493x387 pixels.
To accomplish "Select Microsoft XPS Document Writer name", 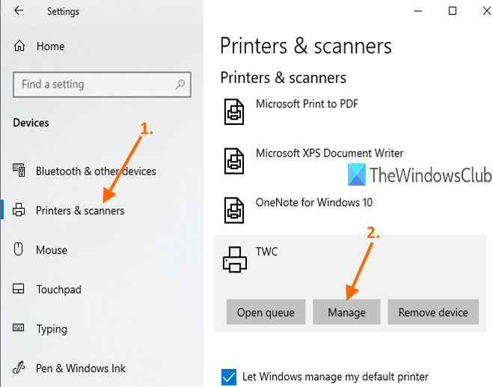I will [x=329, y=153].
